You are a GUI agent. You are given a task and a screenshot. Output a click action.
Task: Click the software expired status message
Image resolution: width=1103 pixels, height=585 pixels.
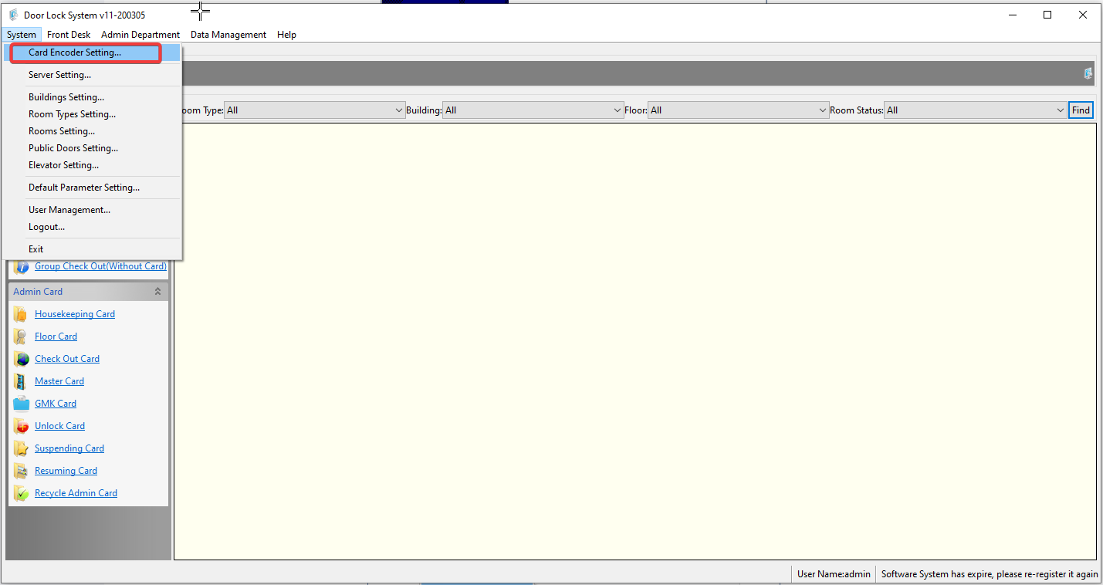click(x=990, y=574)
